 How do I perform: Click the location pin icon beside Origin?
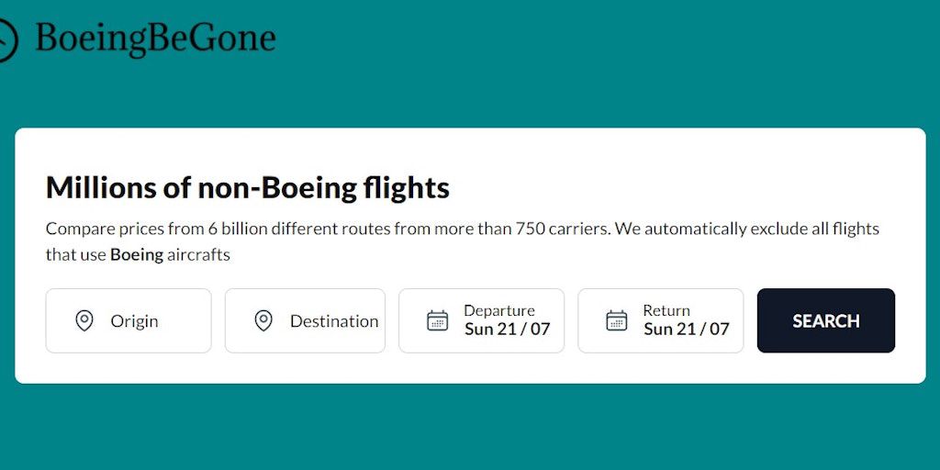click(84, 320)
